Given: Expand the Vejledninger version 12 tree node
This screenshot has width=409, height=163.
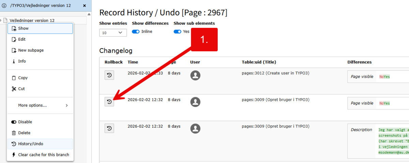Looking at the screenshot, I should tap(1, 20).
